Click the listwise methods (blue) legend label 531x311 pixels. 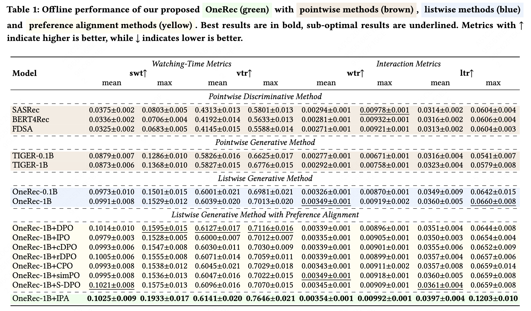pos(472,10)
